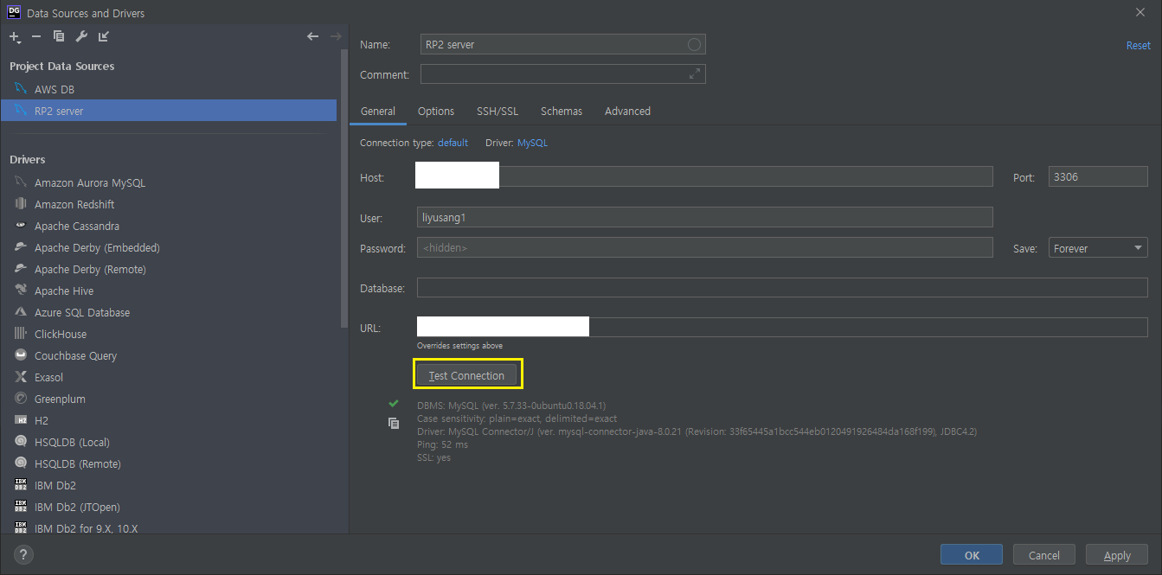This screenshot has height=575, width=1162.
Task: Click the left panel vertical scrollbar
Action: tap(344, 189)
